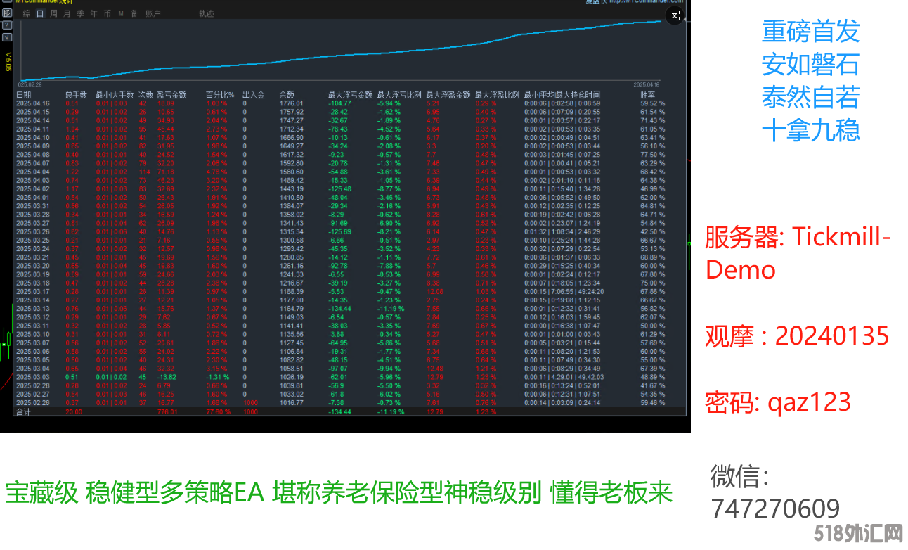Viewport: 908px width, 550px height.
Task: Click the 次数 column header
Action: pyautogui.click(x=146, y=95)
